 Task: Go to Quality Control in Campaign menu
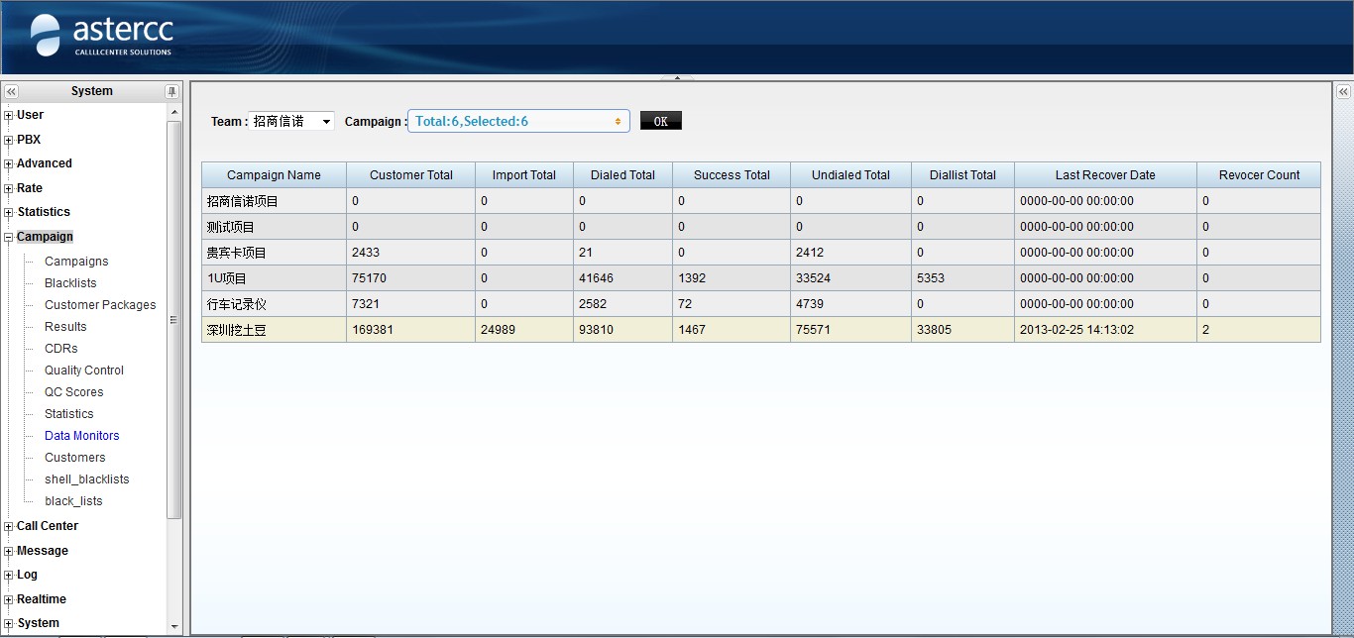84,371
